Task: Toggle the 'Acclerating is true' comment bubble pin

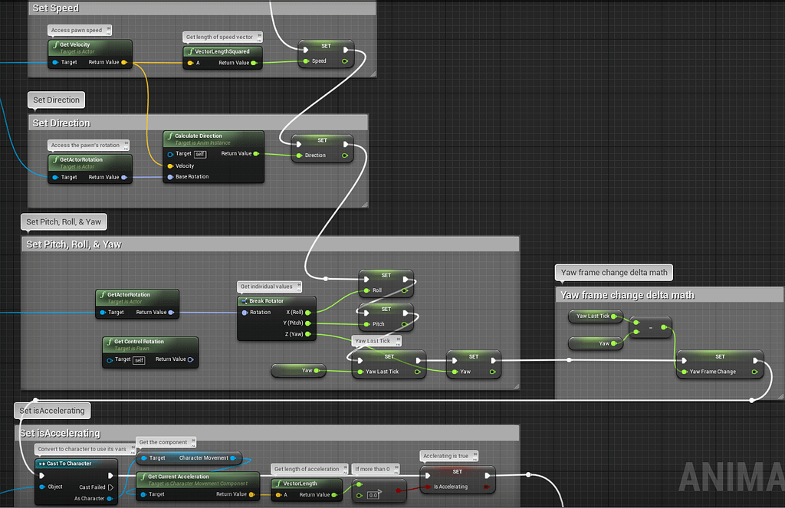Action: click(x=475, y=454)
